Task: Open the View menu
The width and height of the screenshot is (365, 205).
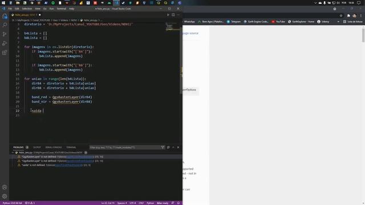Action: click(38, 9)
